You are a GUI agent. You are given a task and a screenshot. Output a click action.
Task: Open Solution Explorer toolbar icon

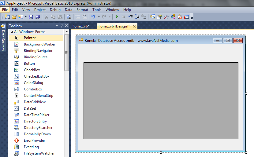point(152,17)
